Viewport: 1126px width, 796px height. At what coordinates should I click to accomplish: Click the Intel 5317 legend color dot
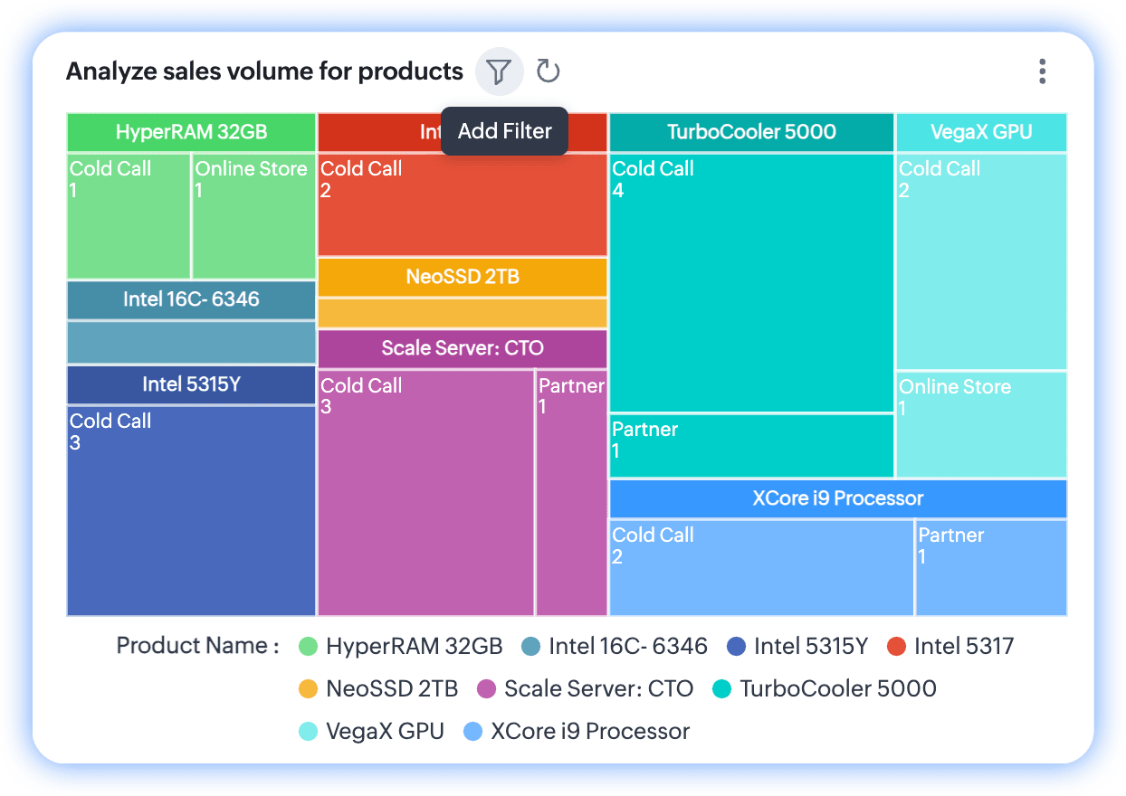tap(896, 646)
